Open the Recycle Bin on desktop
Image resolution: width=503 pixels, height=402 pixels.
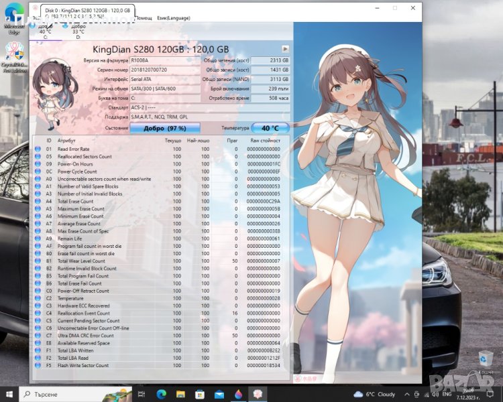tap(486, 359)
